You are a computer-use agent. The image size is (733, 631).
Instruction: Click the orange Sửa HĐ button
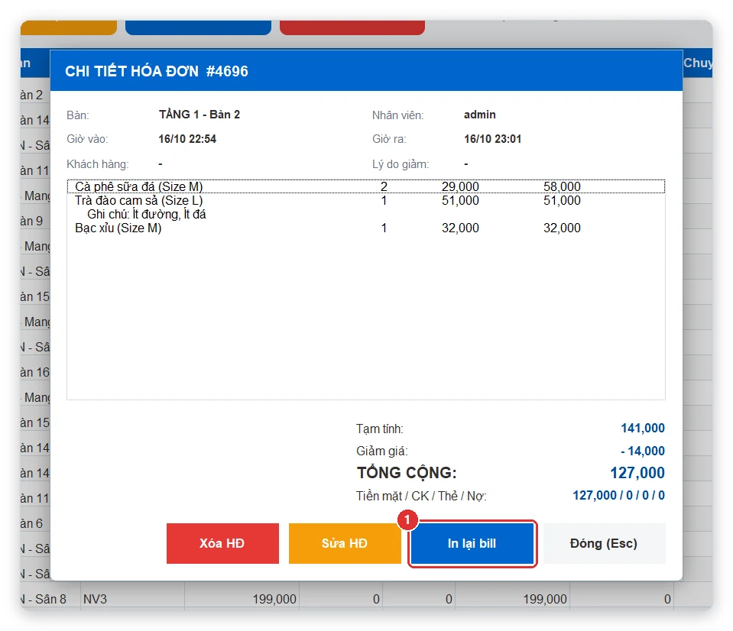(x=345, y=543)
